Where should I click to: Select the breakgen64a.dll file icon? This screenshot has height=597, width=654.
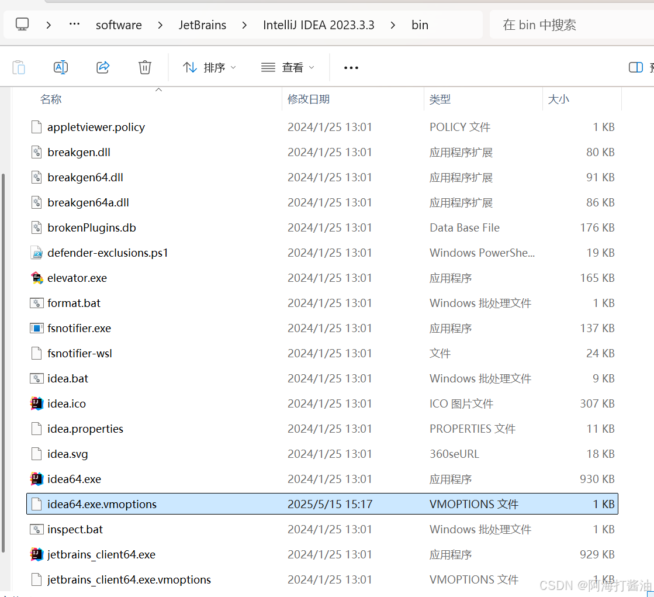click(x=37, y=202)
